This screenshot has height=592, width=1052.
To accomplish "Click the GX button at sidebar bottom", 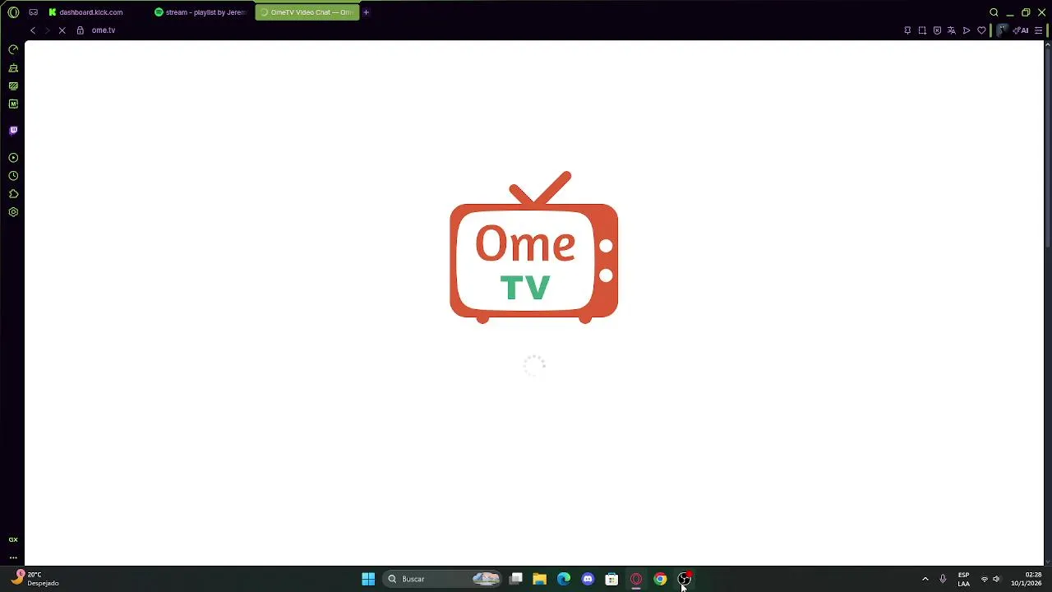I will click(x=13, y=539).
